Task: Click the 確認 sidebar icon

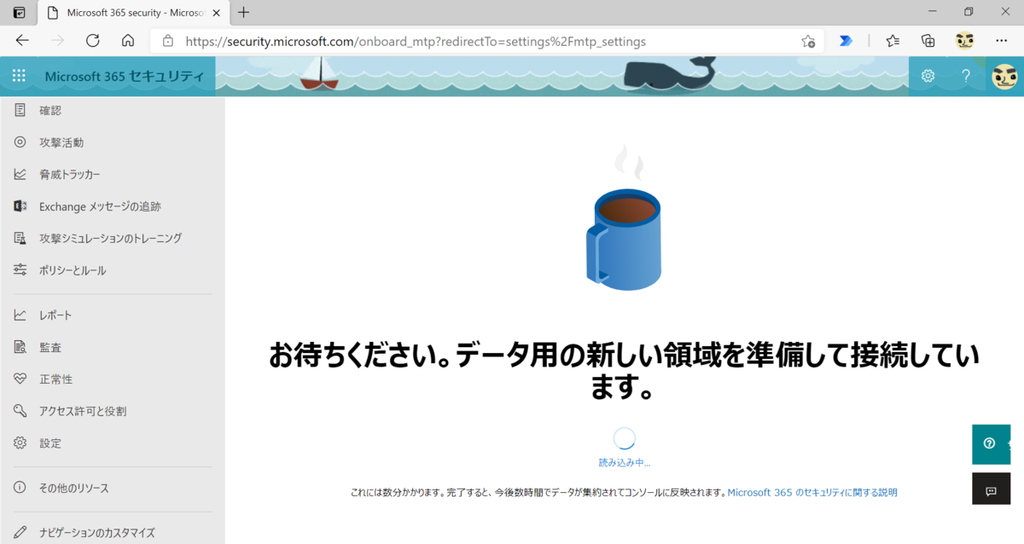Action: (x=20, y=110)
